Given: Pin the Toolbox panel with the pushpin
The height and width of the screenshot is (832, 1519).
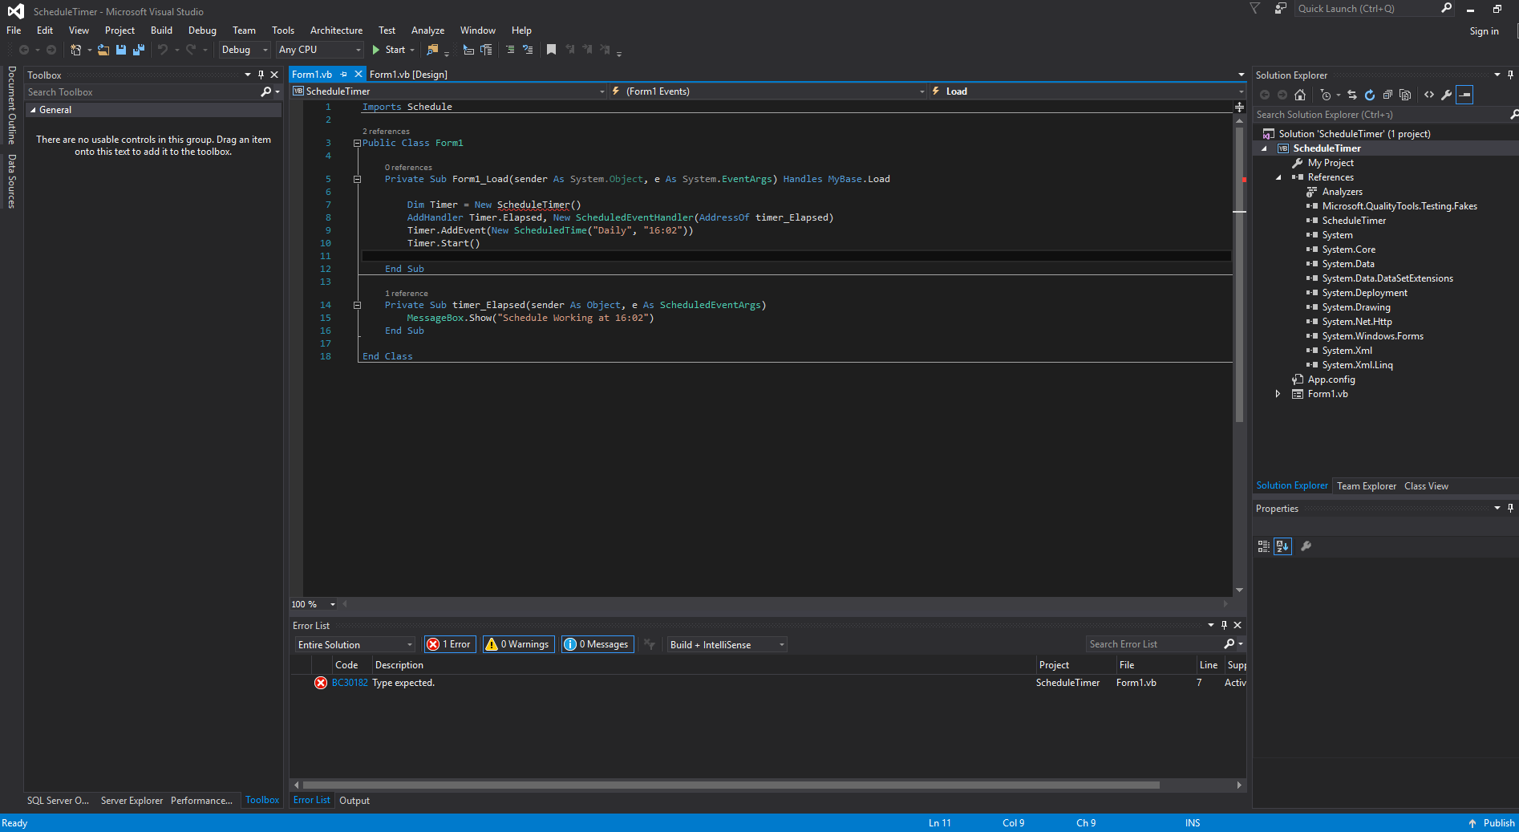Looking at the screenshot, I should pos(261,75).
